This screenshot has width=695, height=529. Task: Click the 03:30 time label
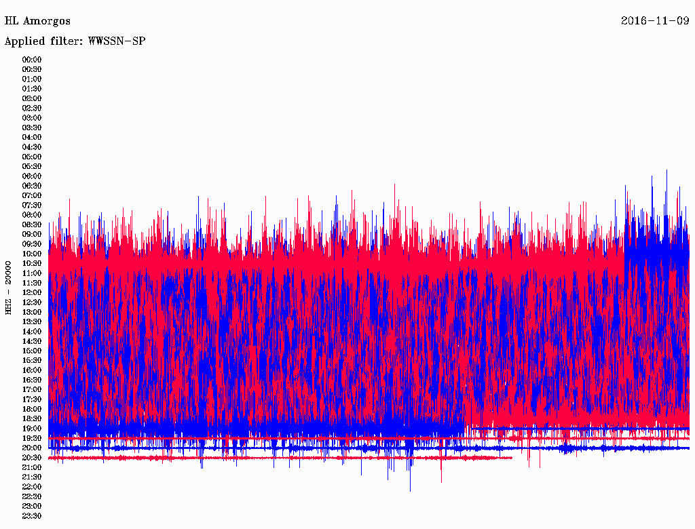pos(32,128)
